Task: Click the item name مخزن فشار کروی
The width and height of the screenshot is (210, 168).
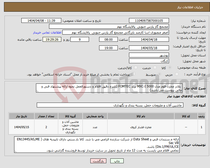Action: (141, 127)
